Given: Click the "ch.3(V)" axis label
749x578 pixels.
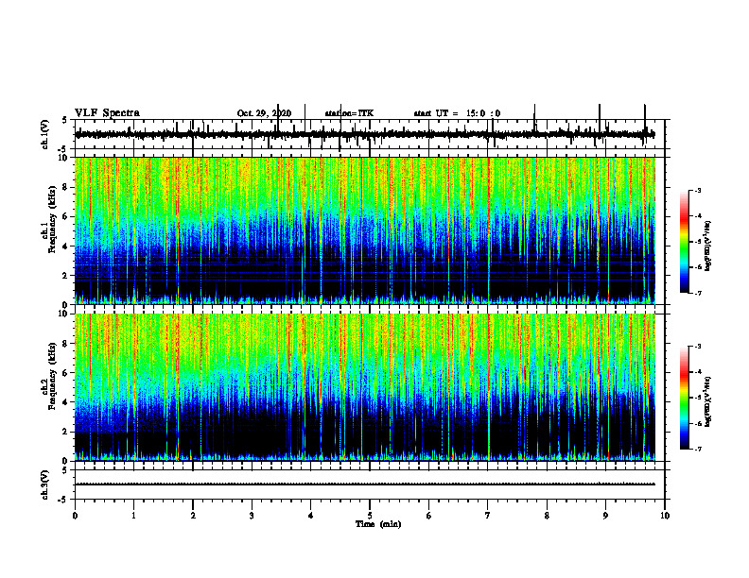Looking at the screenshot, I should 45,484.
